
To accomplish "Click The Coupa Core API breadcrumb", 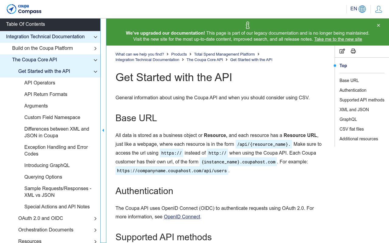I will (205, 60).
